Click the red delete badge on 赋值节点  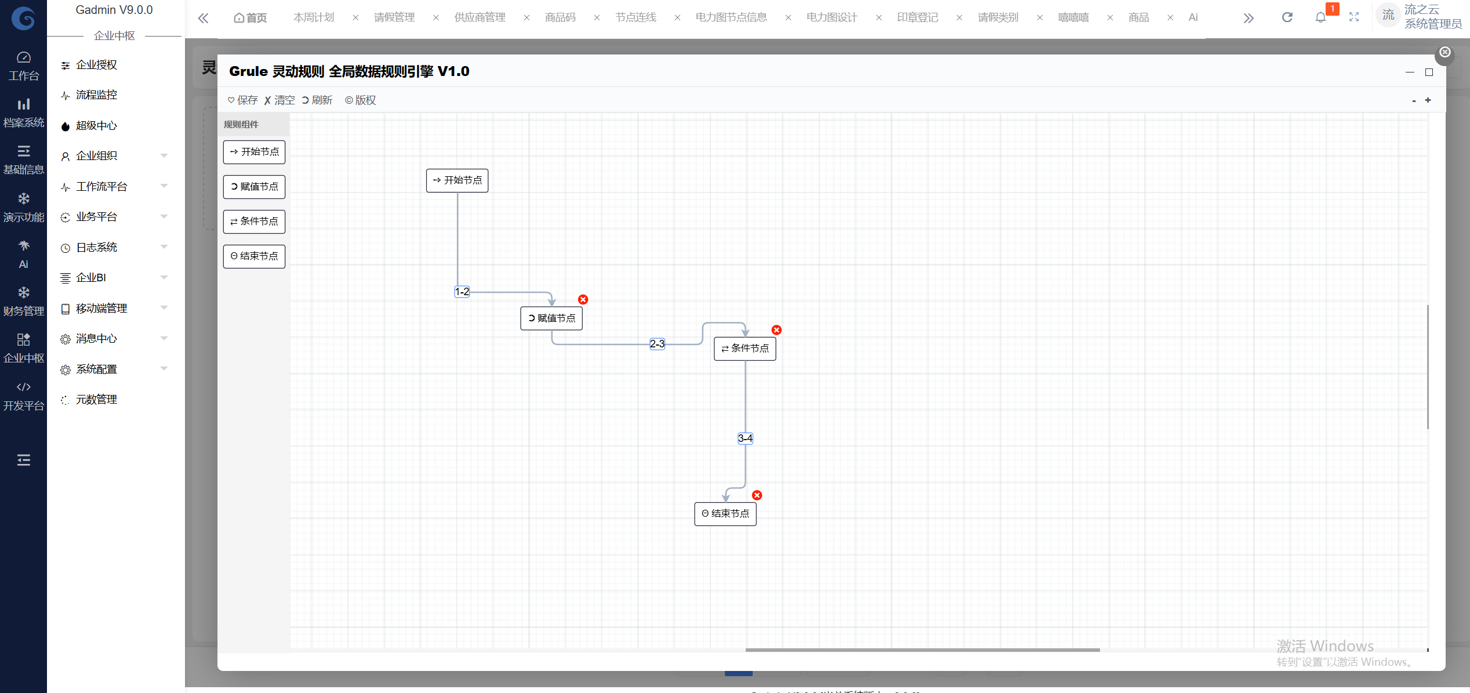(583, 299)
